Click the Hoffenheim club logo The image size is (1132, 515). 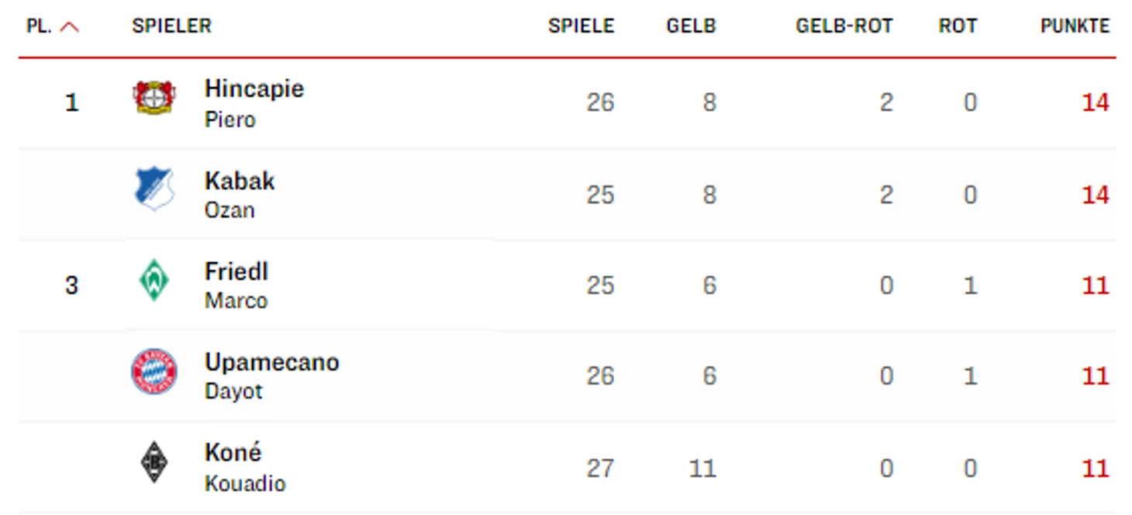[154, 190]
